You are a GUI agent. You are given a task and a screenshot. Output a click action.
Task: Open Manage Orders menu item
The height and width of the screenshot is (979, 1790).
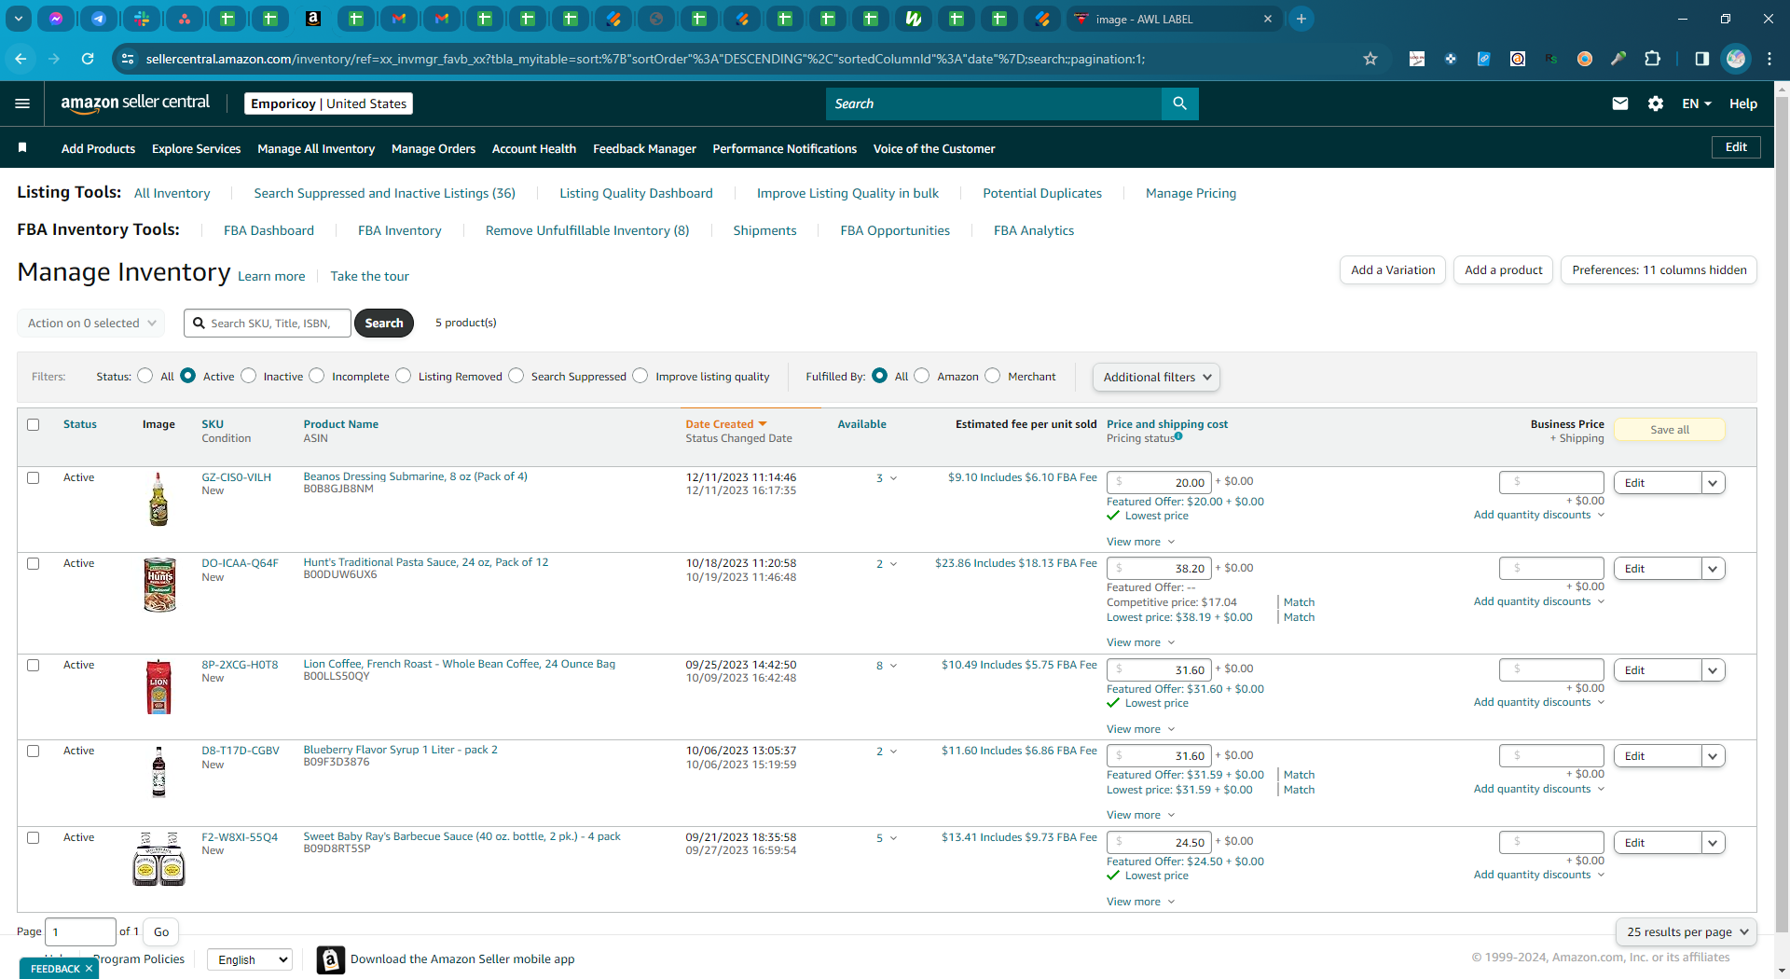point(434,148)
